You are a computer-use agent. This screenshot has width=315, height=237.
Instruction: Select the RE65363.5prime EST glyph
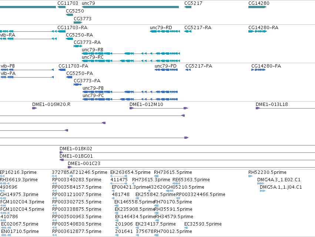click(x=176, y=183)
